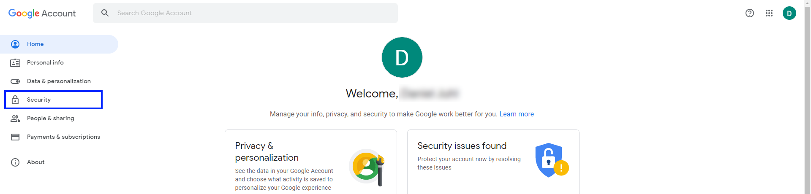Click the Security lock icon in sidebar

point(15,100)
